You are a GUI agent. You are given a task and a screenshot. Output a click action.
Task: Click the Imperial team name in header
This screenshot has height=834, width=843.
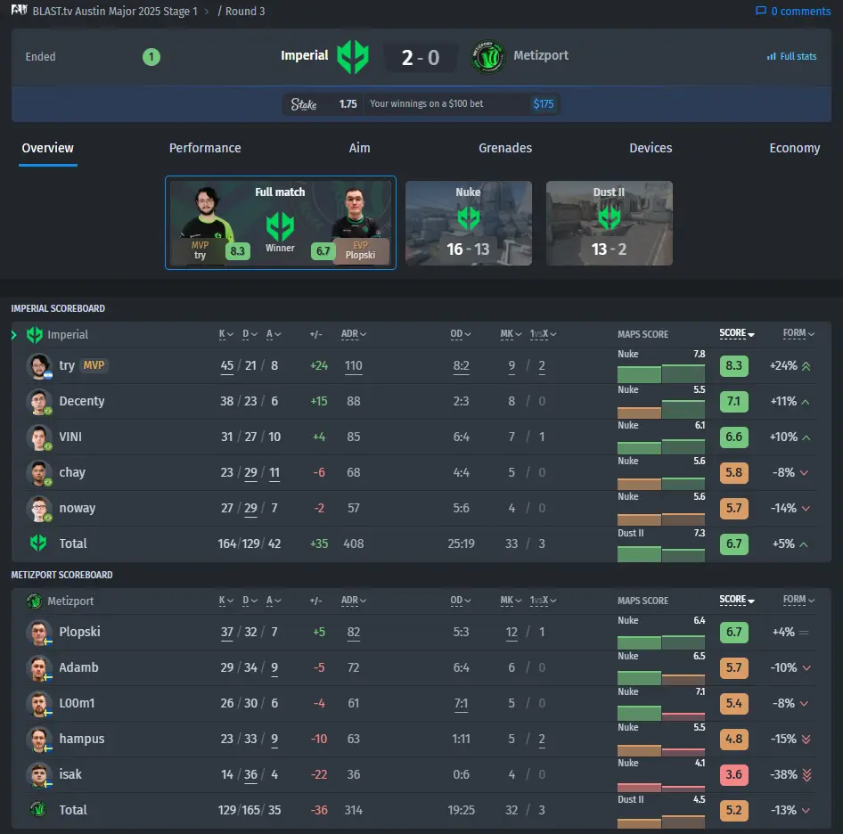point(304,55)
